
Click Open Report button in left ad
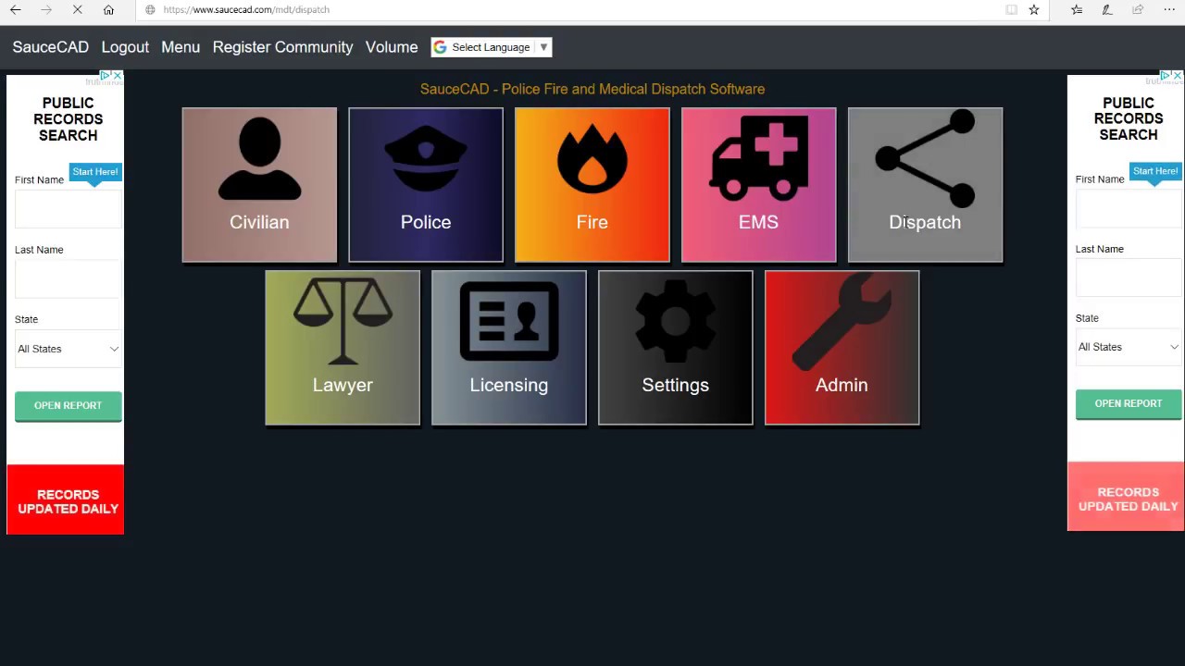(x=69, y=406)
